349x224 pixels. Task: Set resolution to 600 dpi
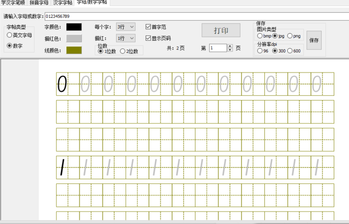point(294,51)
